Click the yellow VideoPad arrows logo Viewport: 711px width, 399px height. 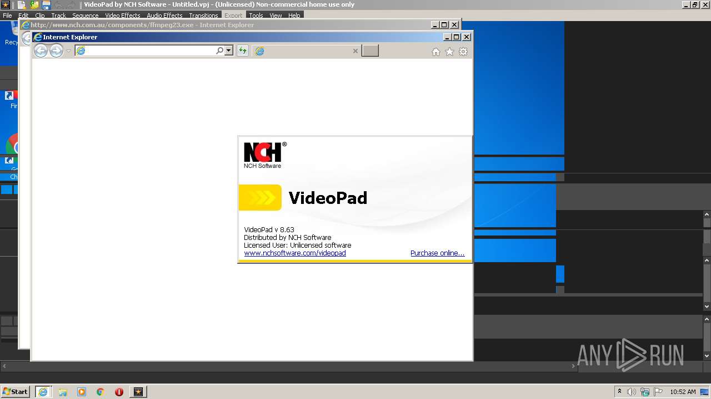click(x=260, y=198)
